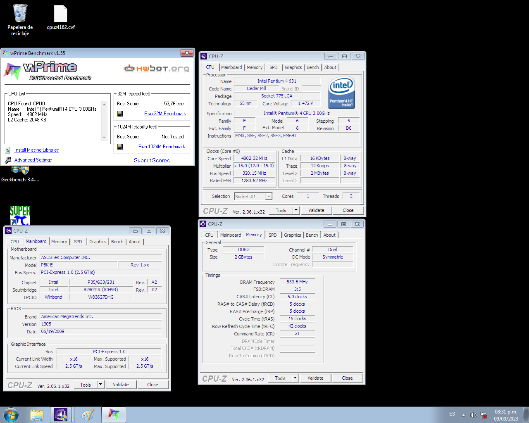
Task: Click the Advanced Settings wrench icon in wPrime
Action: click(x=8, y=160)
